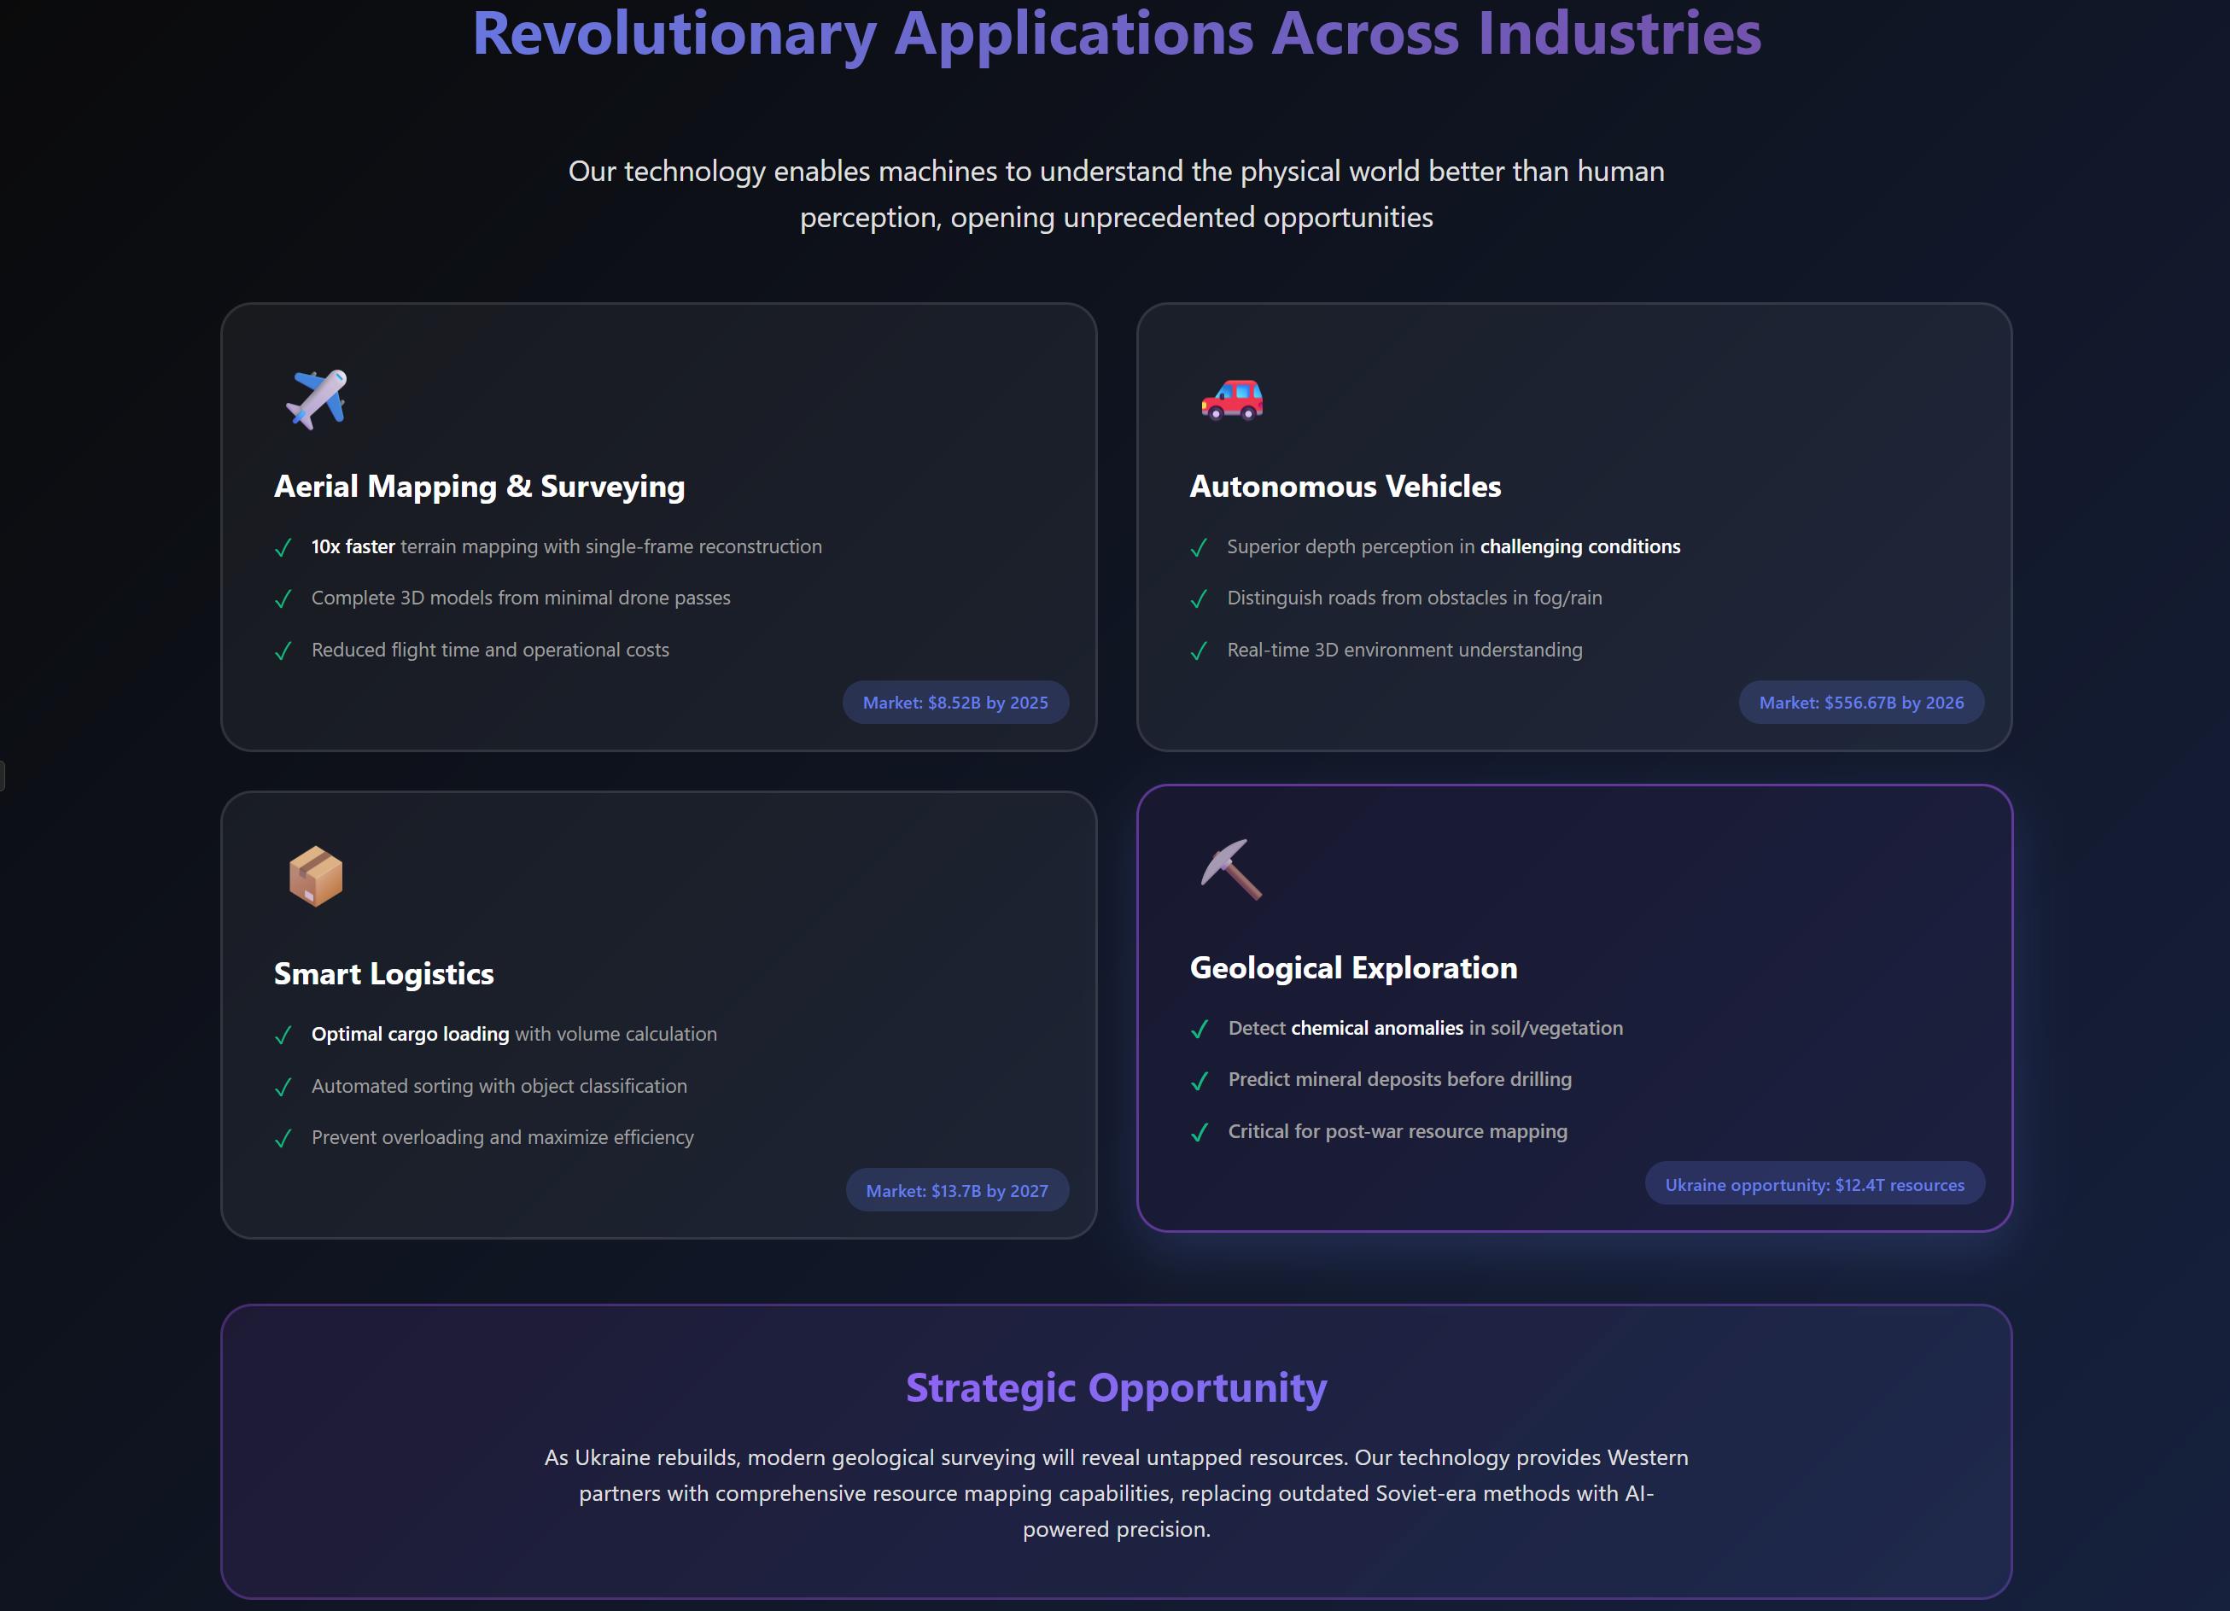Image resolution: width=2230 pixels, height=1611 pixels.
Task: Click the 'Market: $556.67B by 2026' badge
Action: tap(1860, 703)
